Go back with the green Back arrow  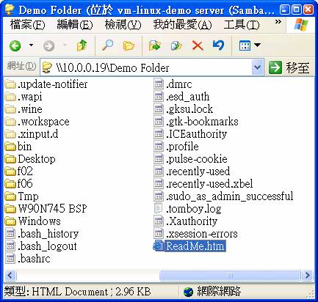point(15,45)
